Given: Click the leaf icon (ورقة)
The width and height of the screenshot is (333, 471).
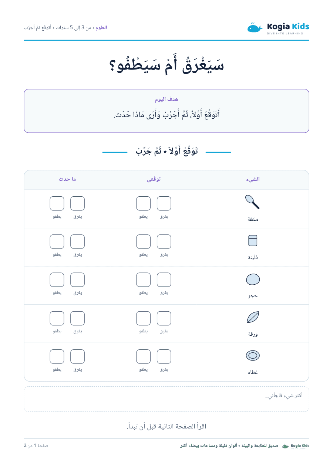Looking at the screenshot, I should 253,317.
